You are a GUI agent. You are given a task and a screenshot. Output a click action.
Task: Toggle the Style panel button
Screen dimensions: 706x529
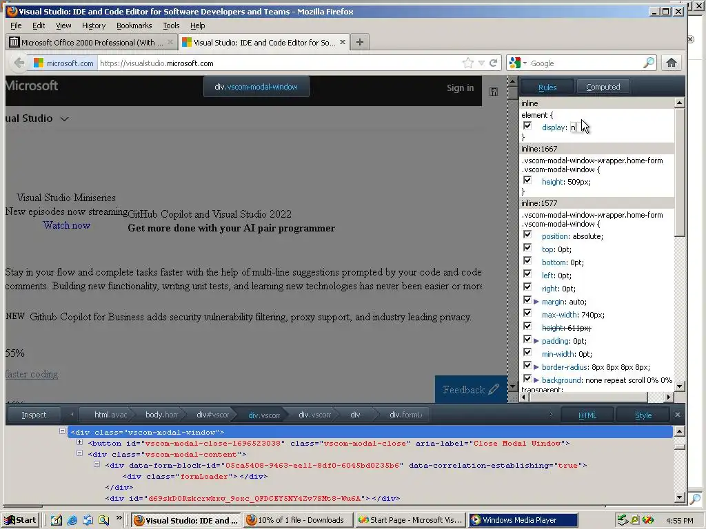(x=643, y=415)
